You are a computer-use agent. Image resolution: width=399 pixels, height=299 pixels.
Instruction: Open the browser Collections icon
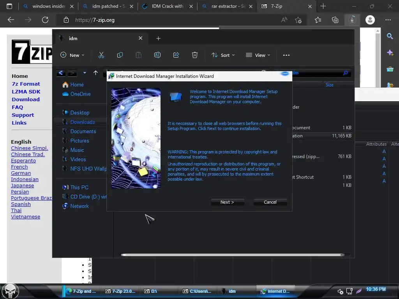(x=335, y=20)
